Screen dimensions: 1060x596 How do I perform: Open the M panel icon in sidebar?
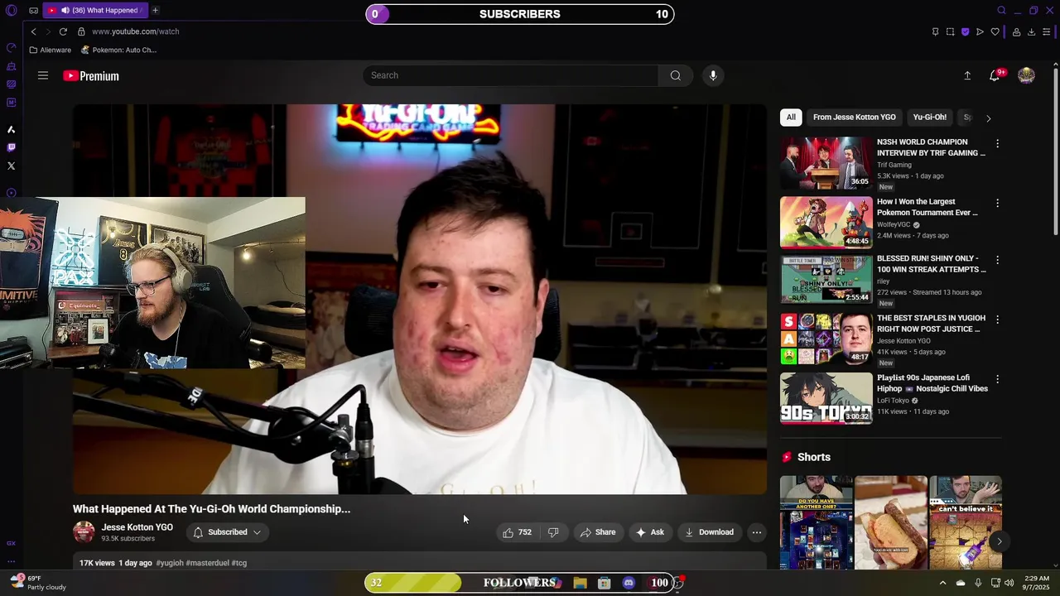pyautogui.click(x=11, y=103)
